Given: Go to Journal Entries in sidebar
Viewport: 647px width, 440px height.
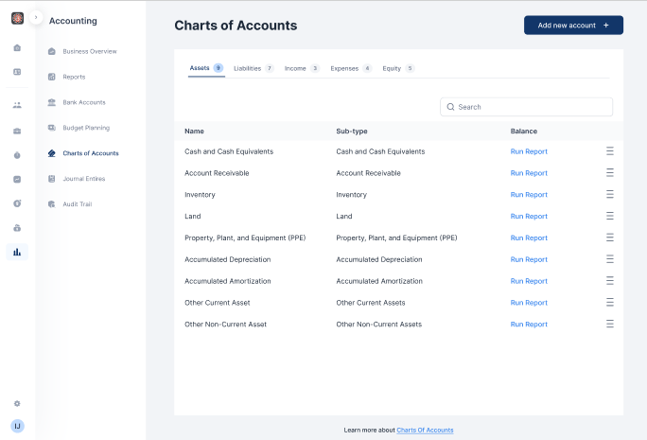Looking at the screenshot, I should pyautogui.click(x=83, y=179).
